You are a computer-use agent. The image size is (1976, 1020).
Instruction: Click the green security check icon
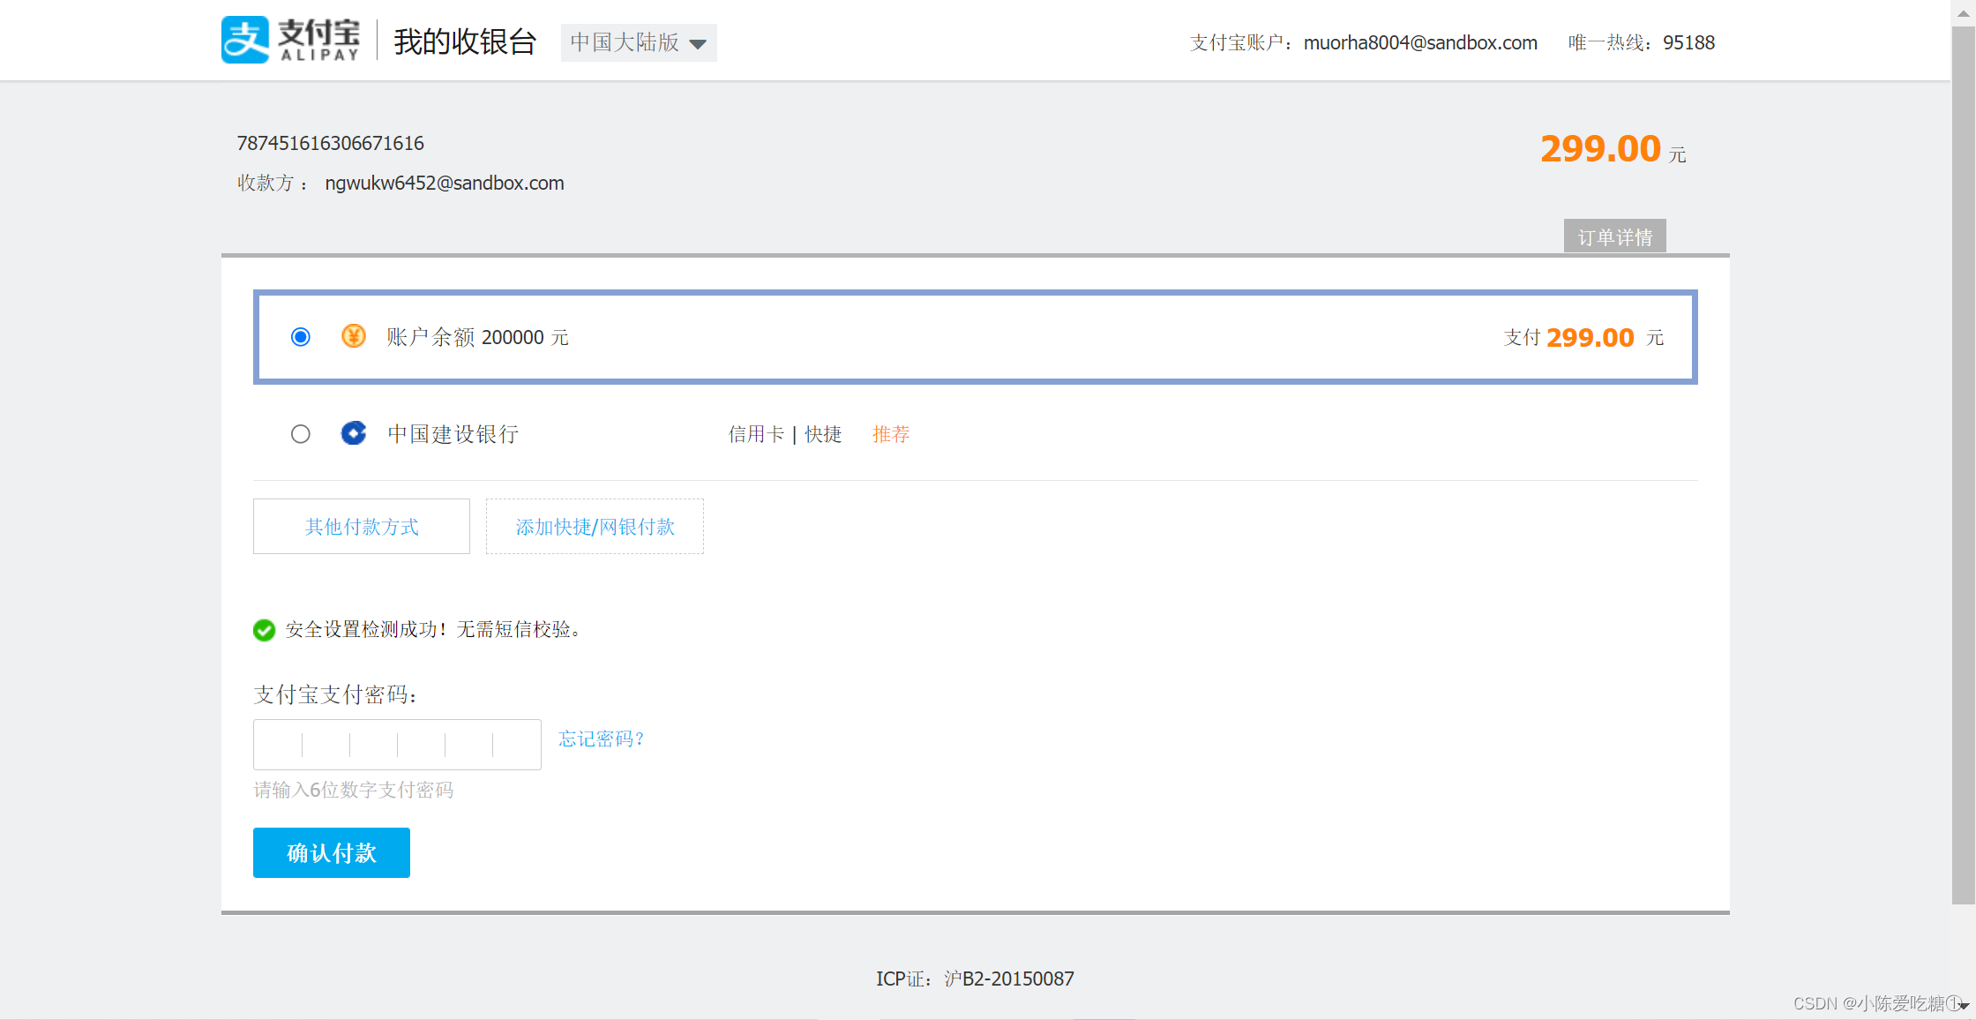[x=264, y=630]
